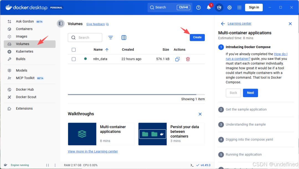Click the 576.1 kB size cell

tap(163, 59)
